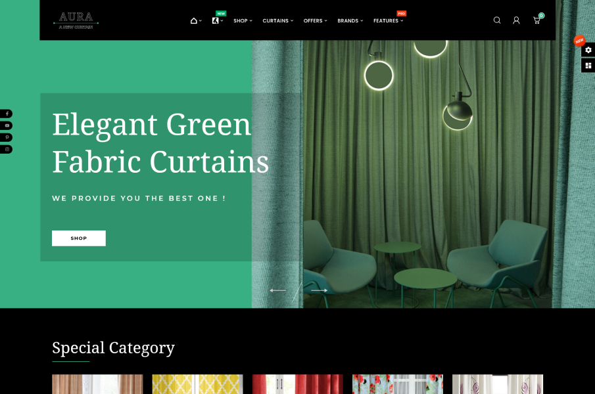Open the Features menu marked PRO

coord(388,20)
